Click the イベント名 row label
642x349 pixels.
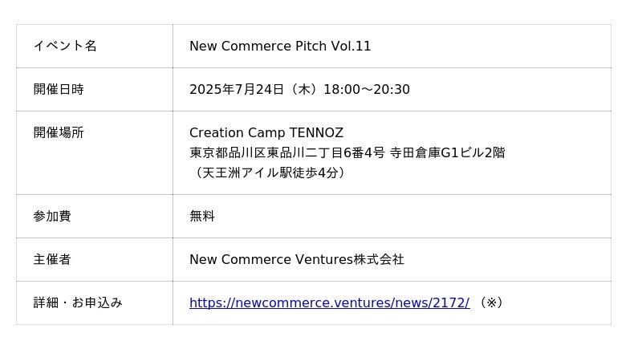click(x=65, y=46)
